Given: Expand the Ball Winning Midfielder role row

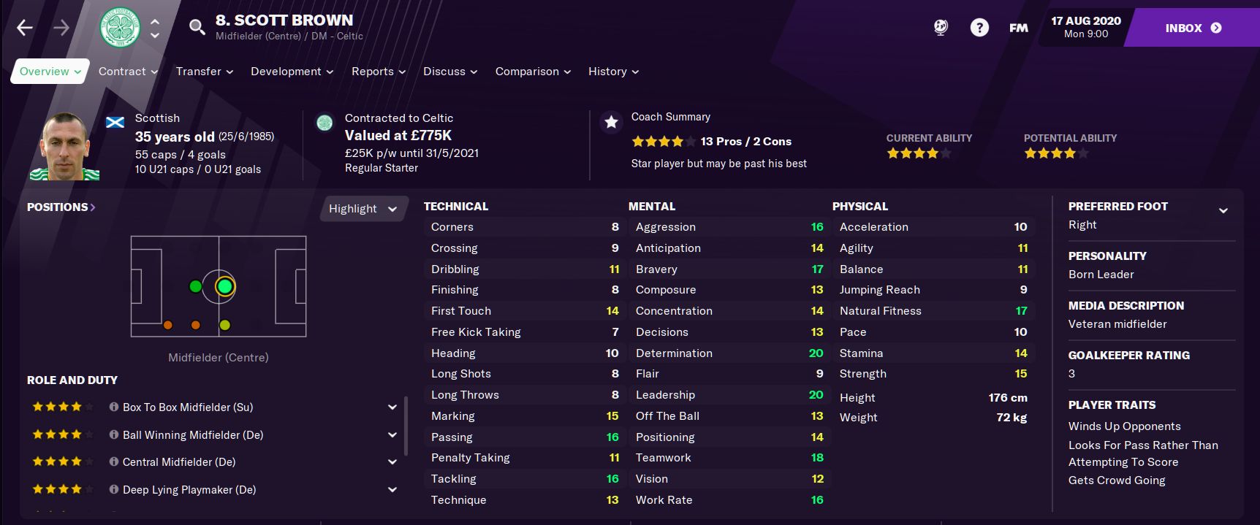Looking at the screenshot, I should [x=392, y=434].
